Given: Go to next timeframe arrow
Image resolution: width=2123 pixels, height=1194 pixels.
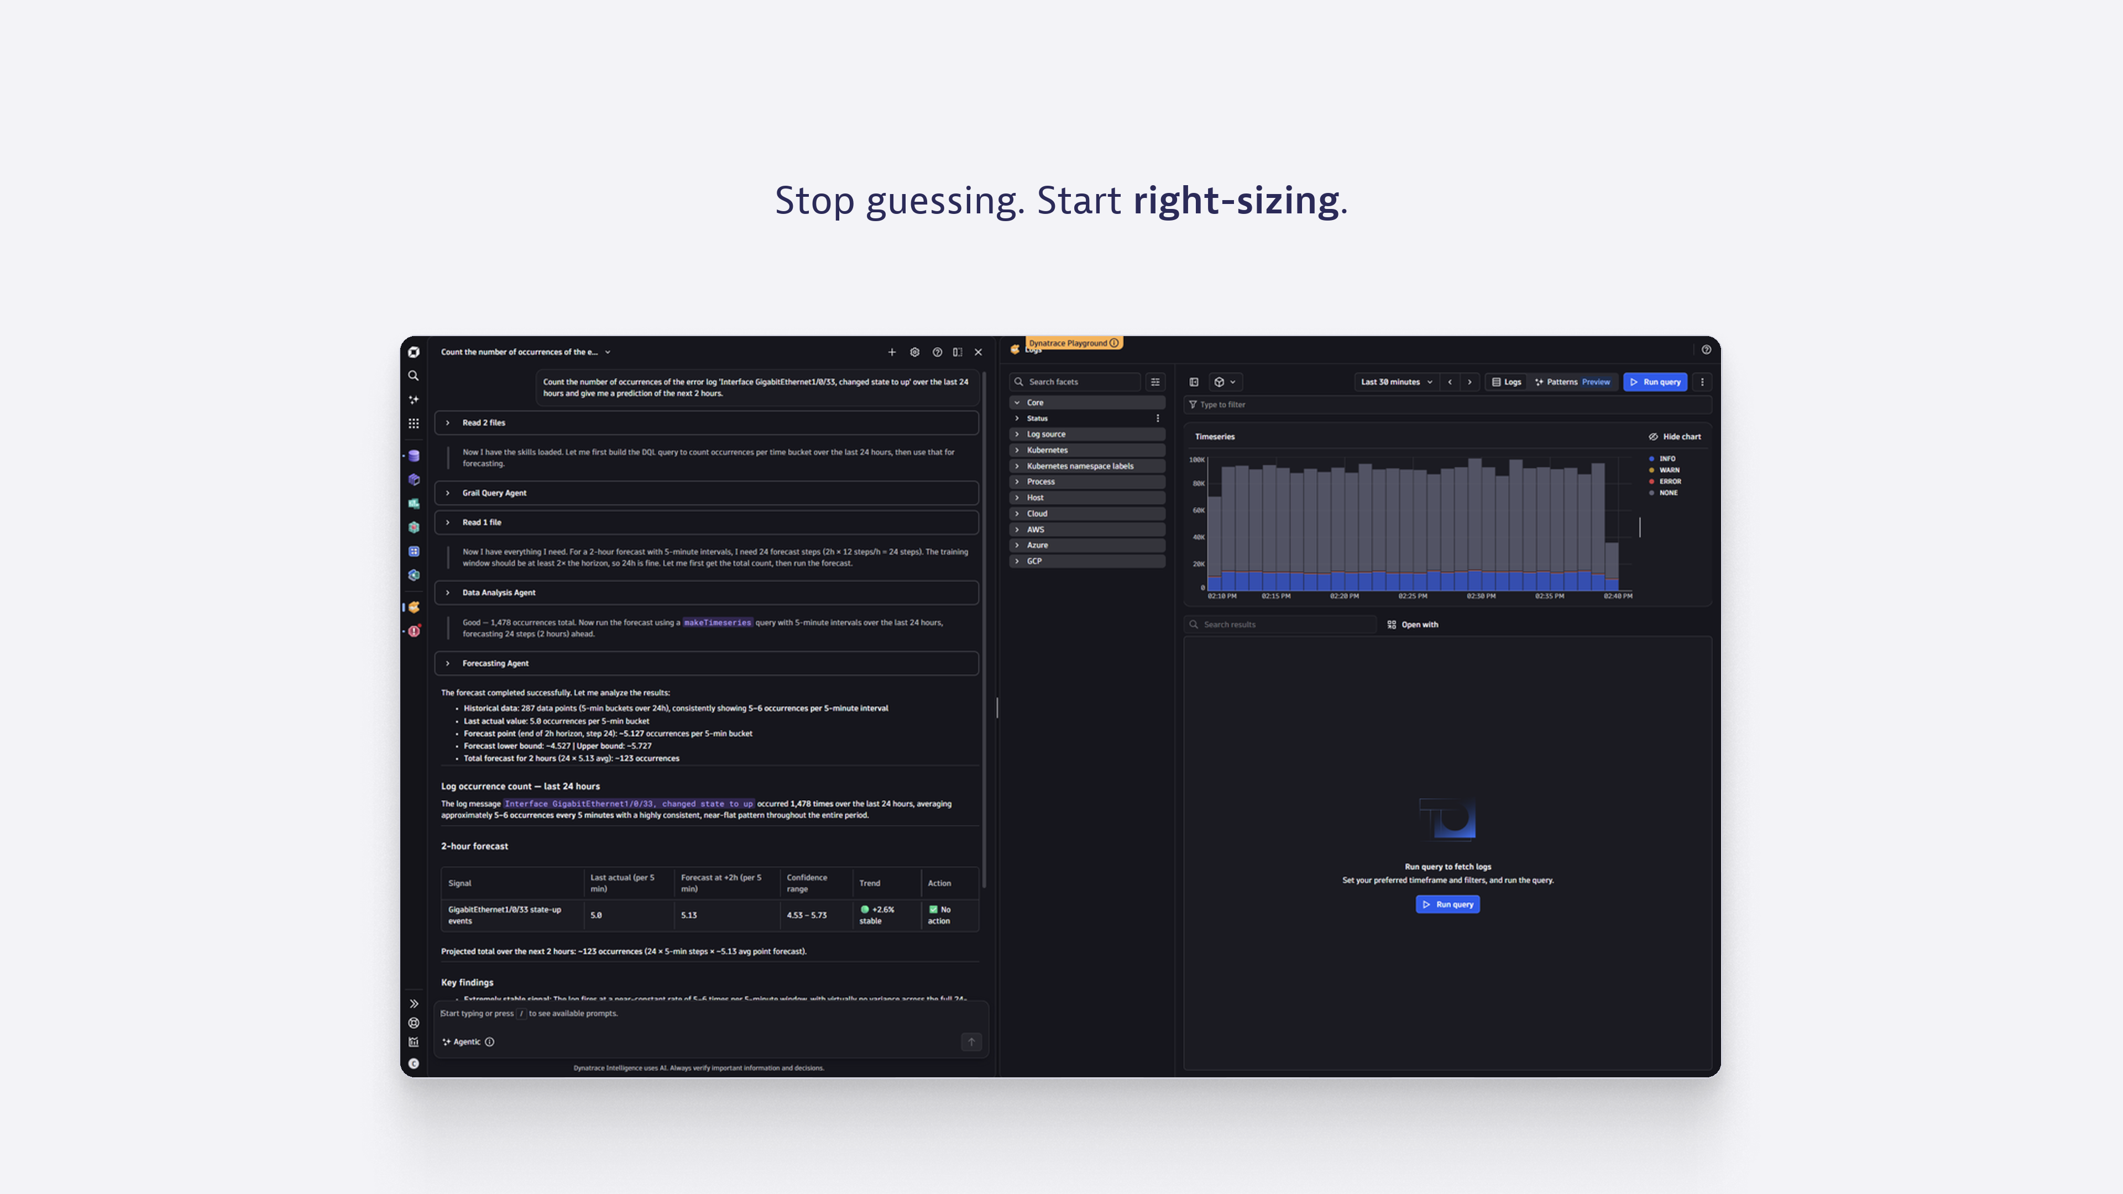Looking at the screenshot, I should tap(1470, 381).
